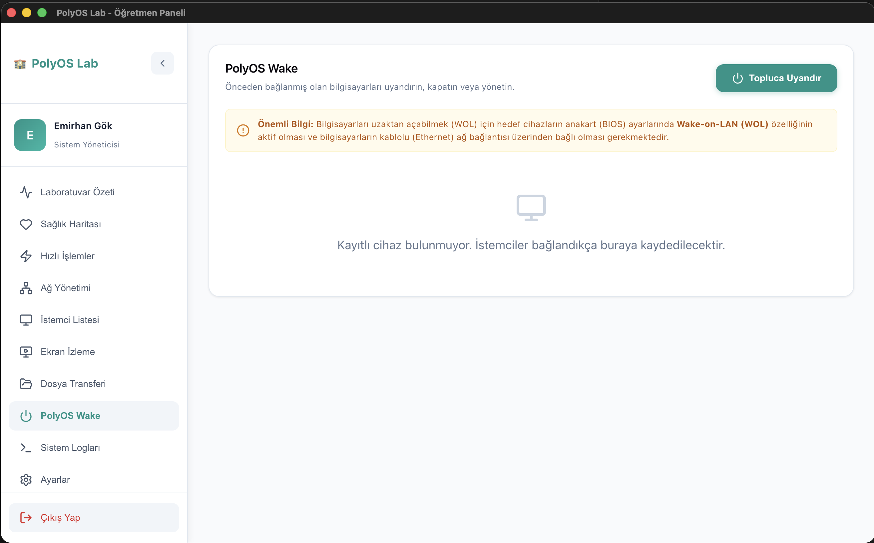The width and height of the screenshot is (874, 543).
Task: Select İstemci Listesi in sidebar
Action: click(94, 320)
